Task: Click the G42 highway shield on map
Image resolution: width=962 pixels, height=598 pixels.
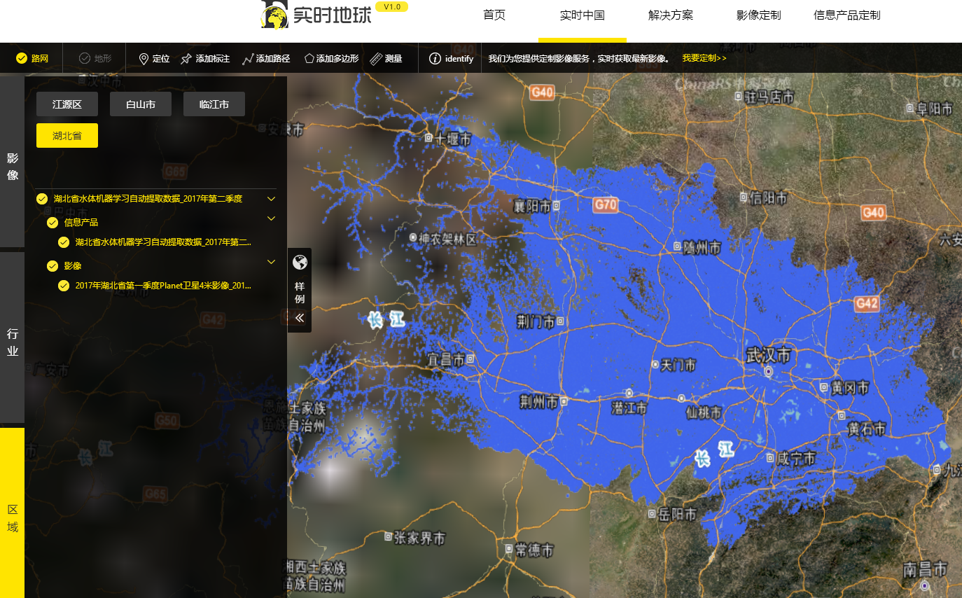Action: pos(867,303)
